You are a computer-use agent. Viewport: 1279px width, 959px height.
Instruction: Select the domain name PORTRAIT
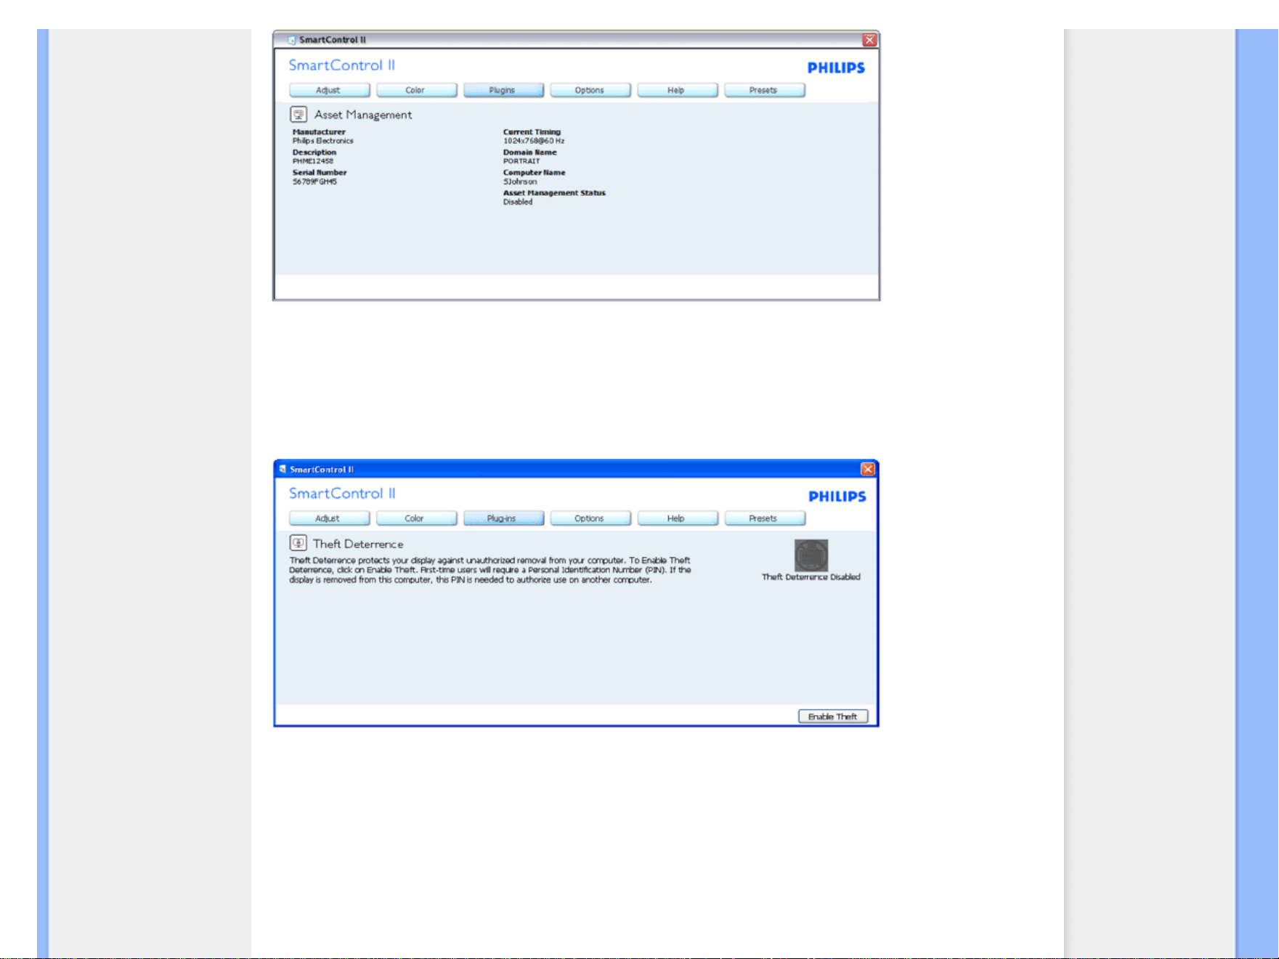pyautogui.click(x=521, y=161)
